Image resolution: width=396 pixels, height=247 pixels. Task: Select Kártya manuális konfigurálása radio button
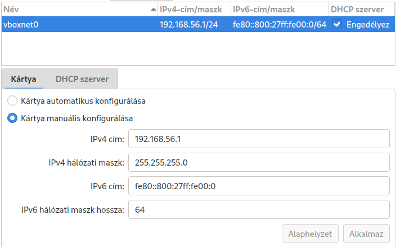[12, 118]
